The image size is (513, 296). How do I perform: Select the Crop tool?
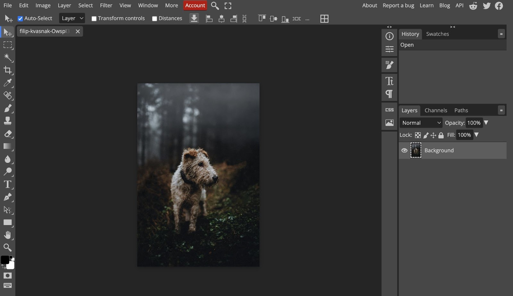click(x=8, y=70)
